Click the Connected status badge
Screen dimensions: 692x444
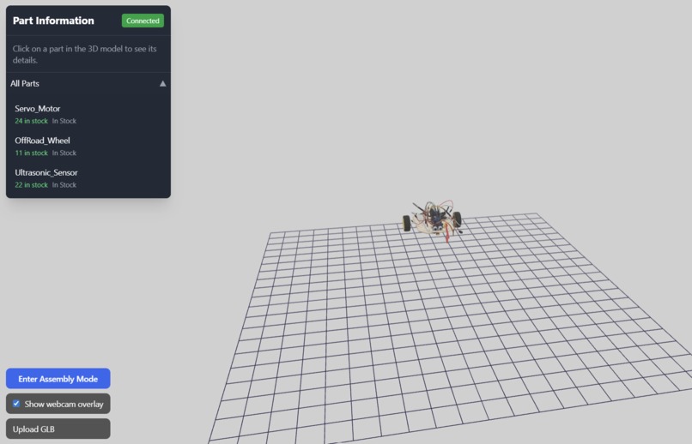tap(143, 21)
